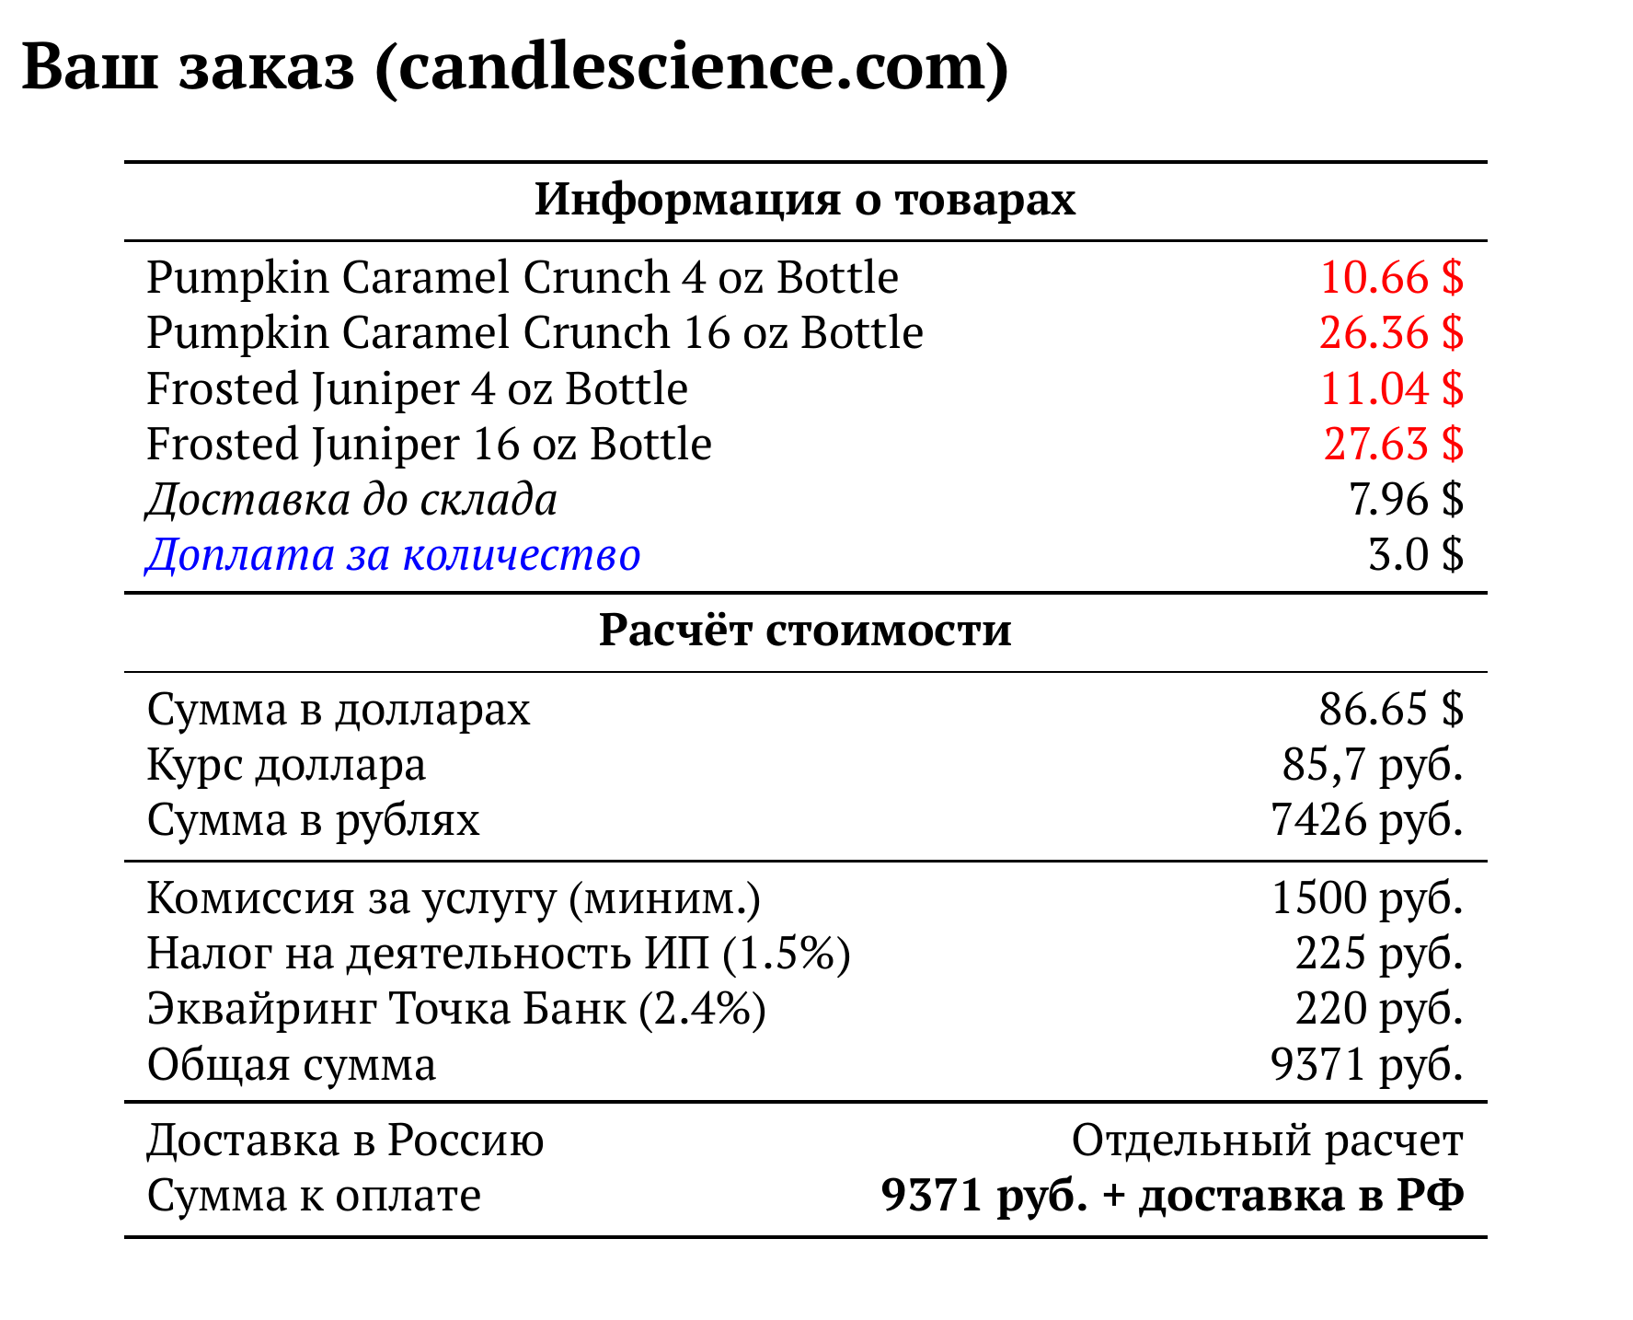
Task: Click the 86.65 $ dollar total value
Action: coord(1390,709)
